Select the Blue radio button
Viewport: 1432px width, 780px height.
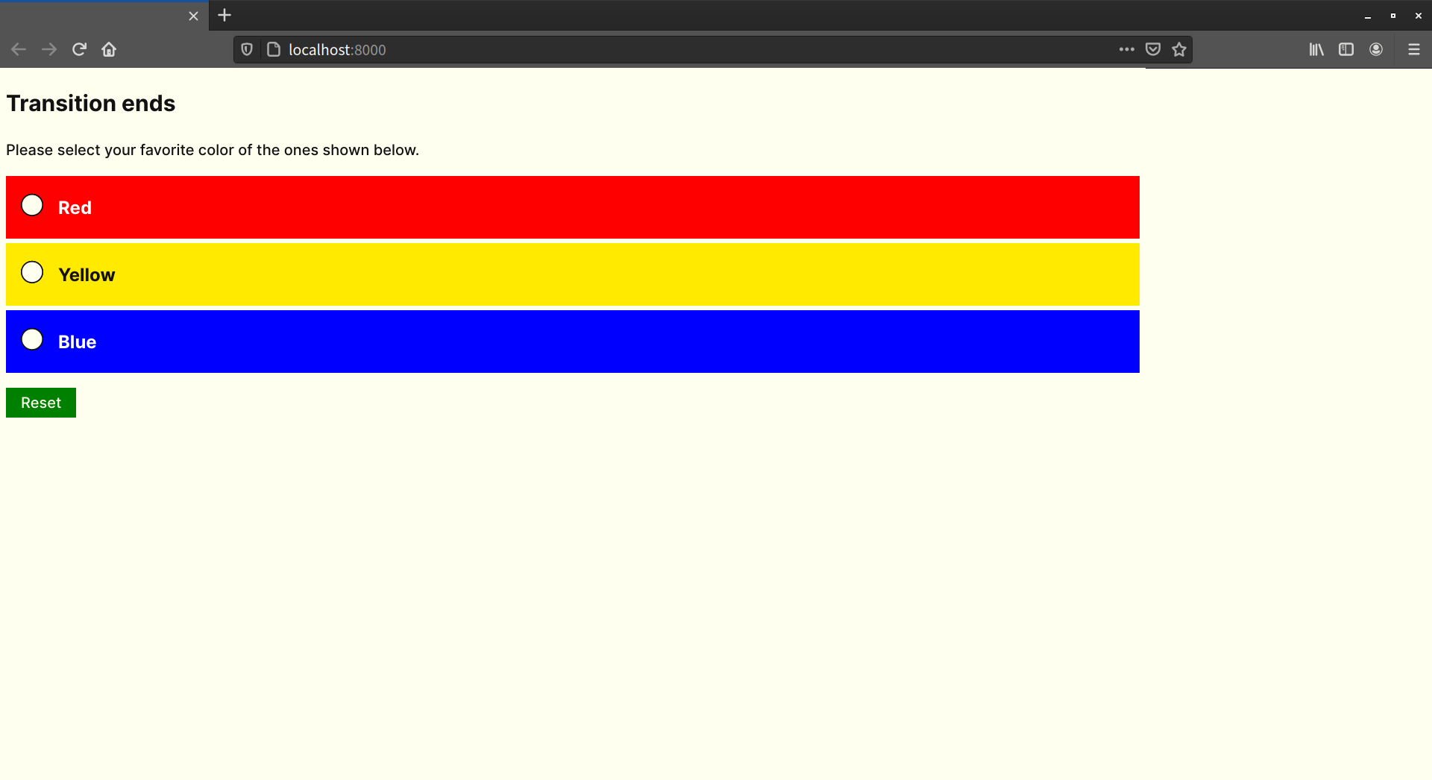click(x=32, y=339)
